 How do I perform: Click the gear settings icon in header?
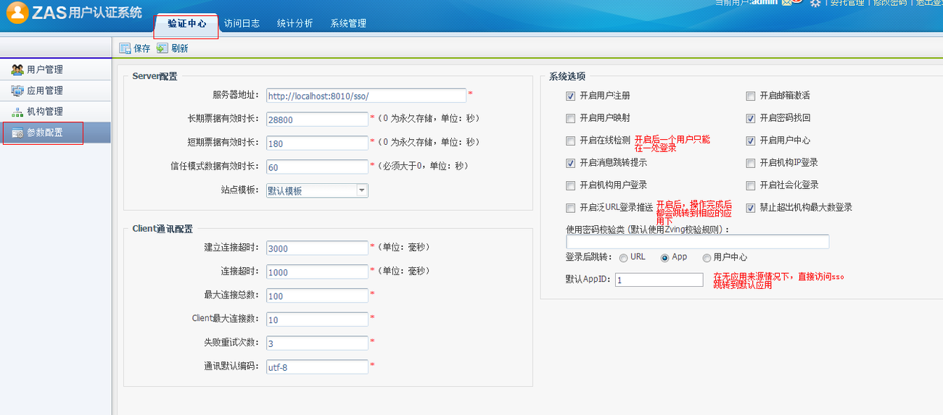(815, 4)
